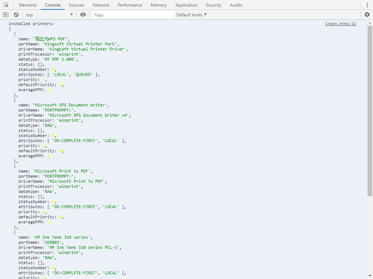Screen dimensions: 373x279
Task: Open the index.html:11 source link
Action: point(341,24)
